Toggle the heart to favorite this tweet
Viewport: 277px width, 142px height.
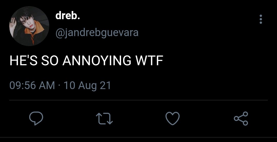[172, 118]
